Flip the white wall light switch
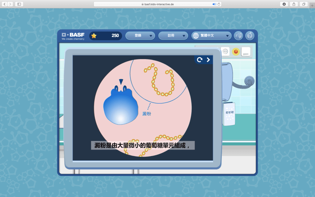315x197 pixels. (x=245, y=52)
